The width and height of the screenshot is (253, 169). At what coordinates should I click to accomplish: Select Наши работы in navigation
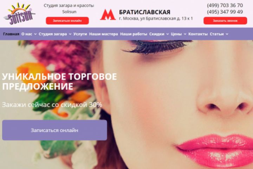134,34
